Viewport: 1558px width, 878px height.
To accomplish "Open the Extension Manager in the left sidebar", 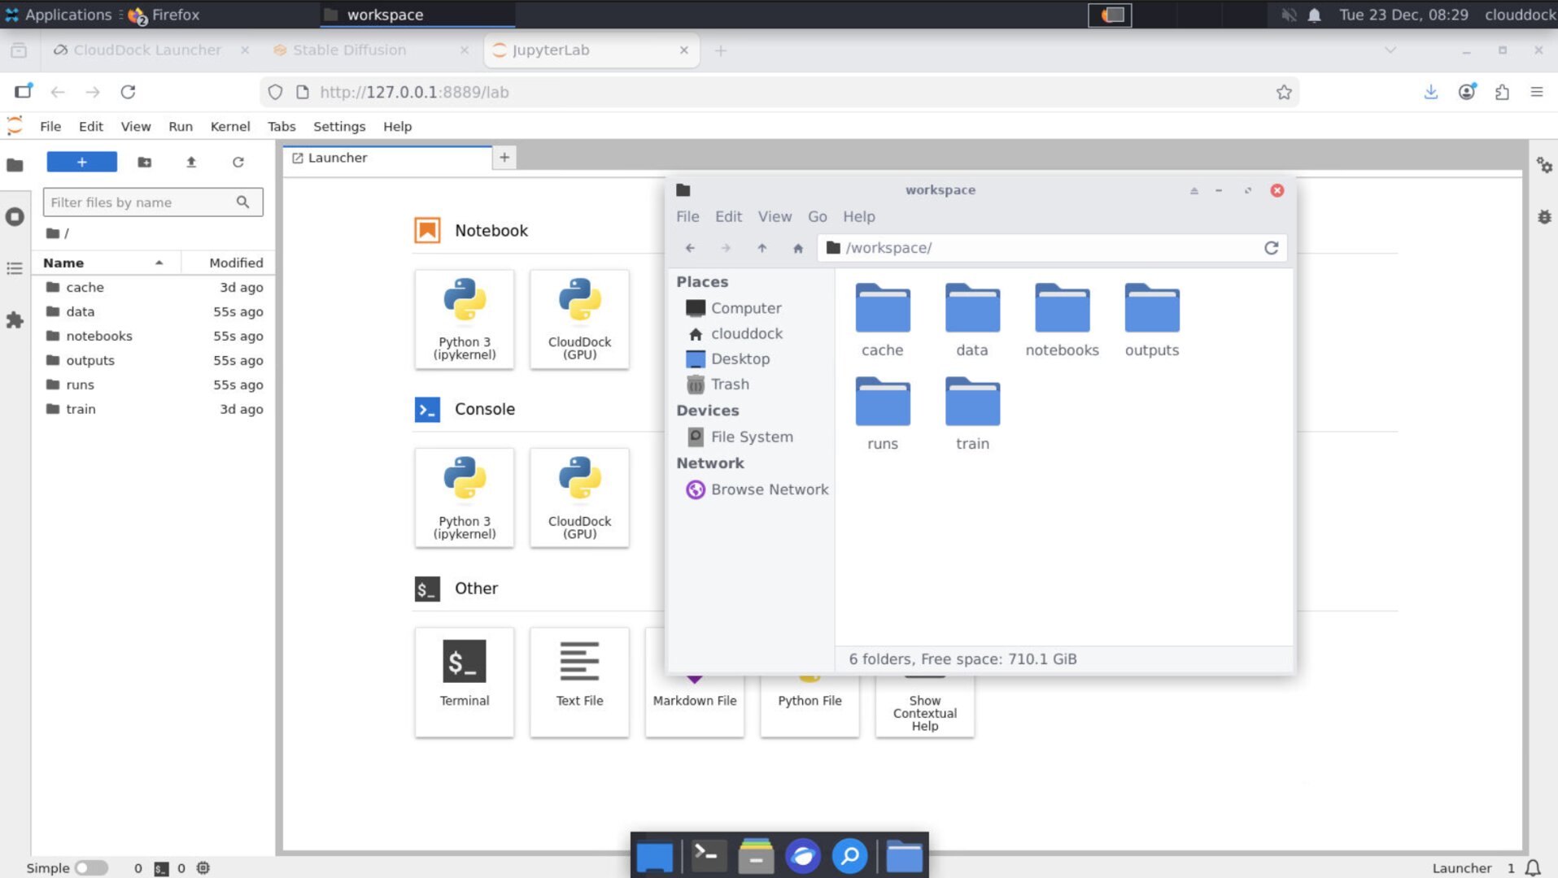I will (15, 321).
